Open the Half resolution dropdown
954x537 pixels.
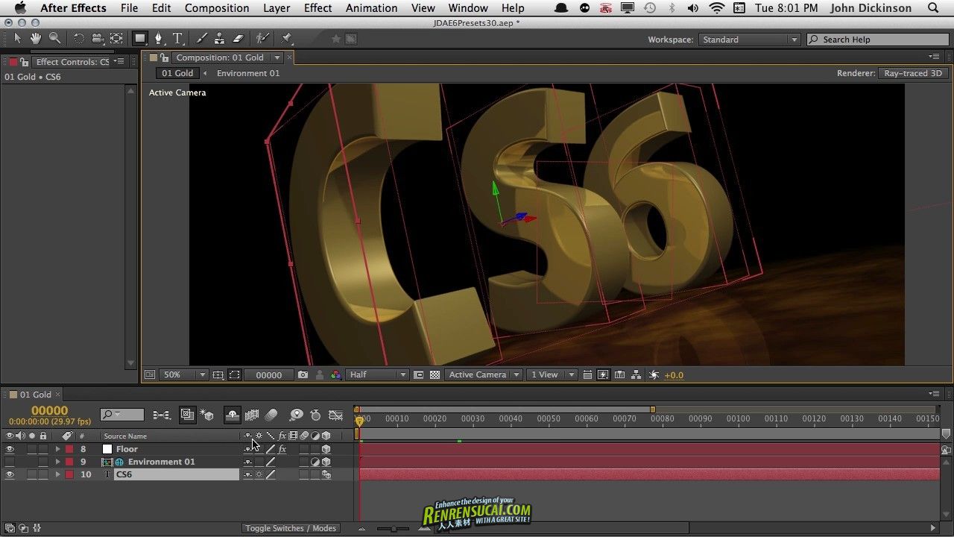[378, 375]
